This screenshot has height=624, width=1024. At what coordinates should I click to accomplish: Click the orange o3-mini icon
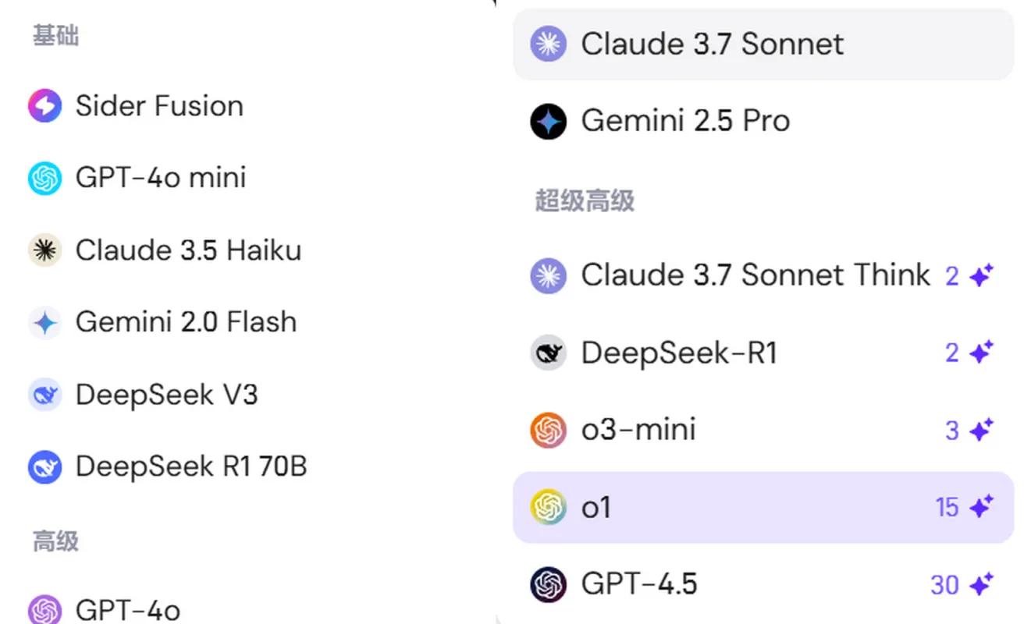tap(548, 430)
